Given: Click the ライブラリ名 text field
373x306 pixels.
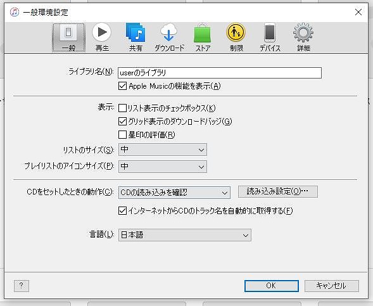Looking at the screenshot, I should [x=220, y=73].
